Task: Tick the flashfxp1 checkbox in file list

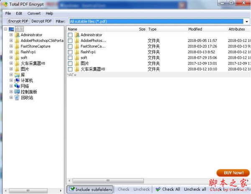Action: pyautogui.click(x=70, y=52)
